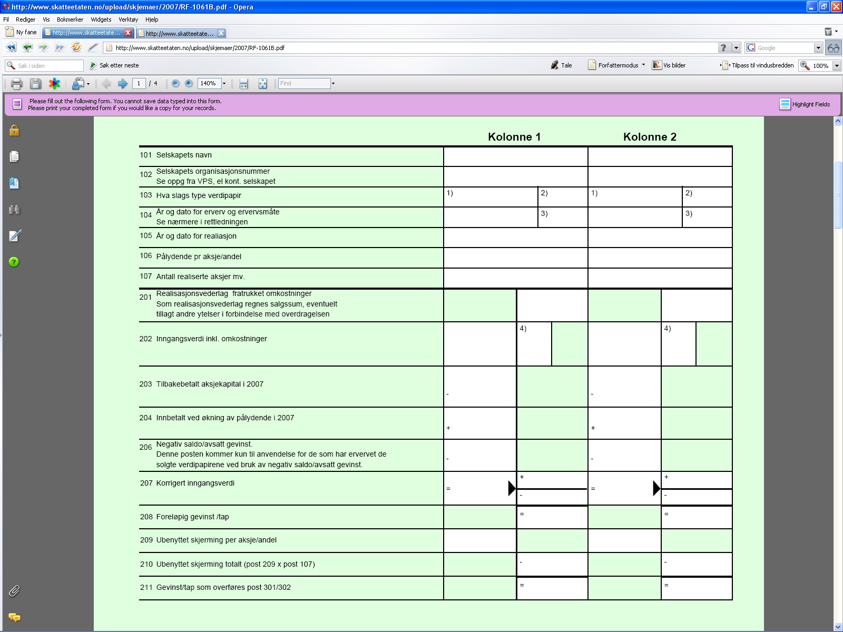Expand Opera 100% zoom dropdown
The width and height of the screenshot is (843, 632).
coord(837,66)
